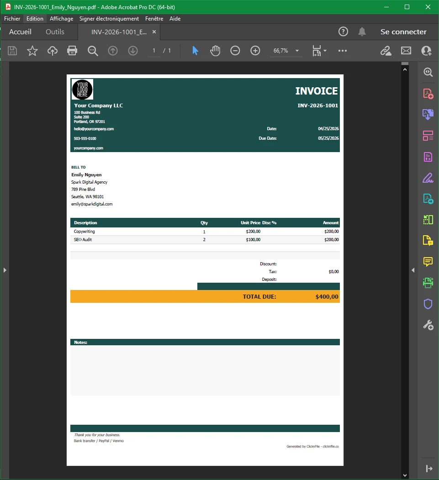
Task: Open notifications bell
Action: coord(362,32)
